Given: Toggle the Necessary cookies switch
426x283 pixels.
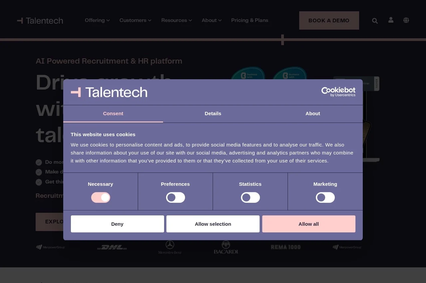Looking at the screenshot, I should click(101, 197).
